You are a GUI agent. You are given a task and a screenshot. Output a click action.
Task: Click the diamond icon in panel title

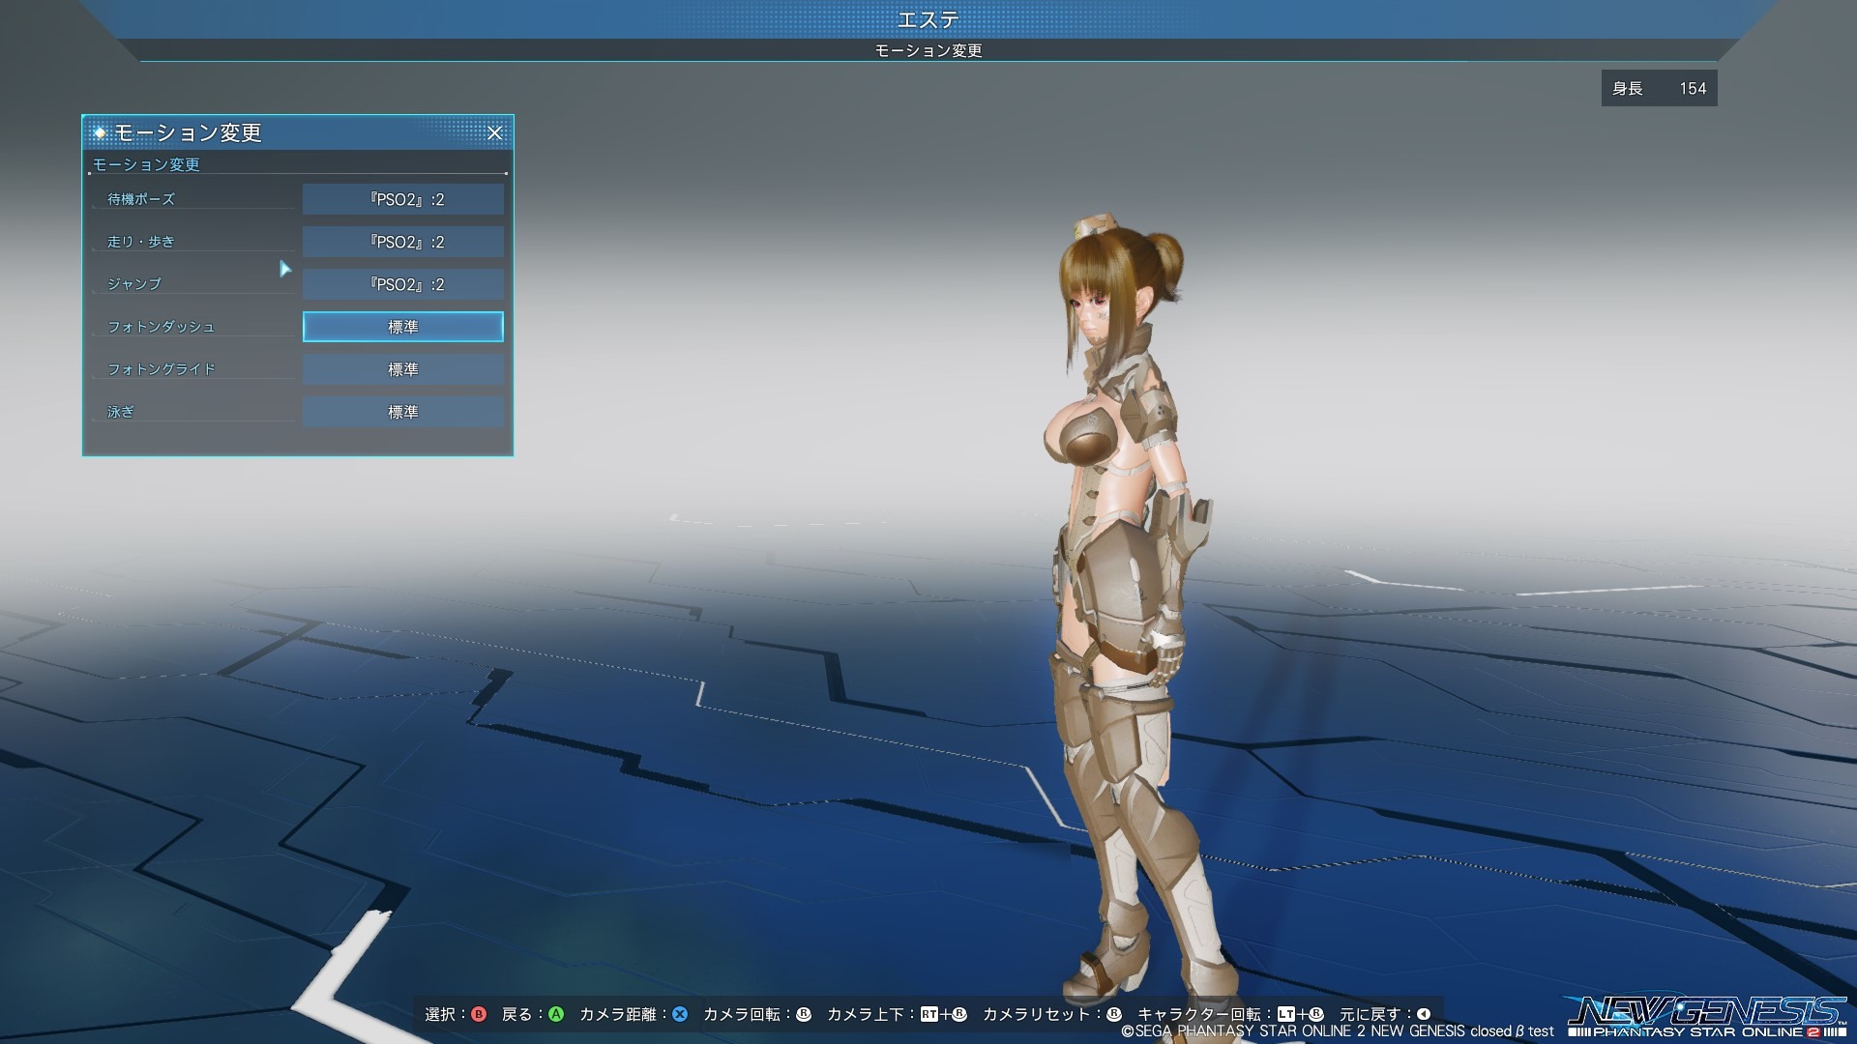[100, 132]
